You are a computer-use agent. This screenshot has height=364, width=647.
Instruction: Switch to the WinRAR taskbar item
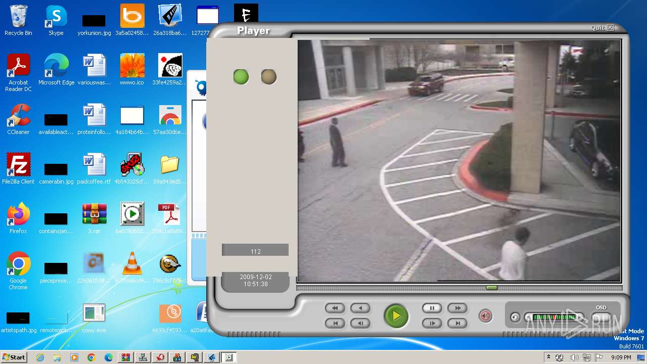(126, 357)
